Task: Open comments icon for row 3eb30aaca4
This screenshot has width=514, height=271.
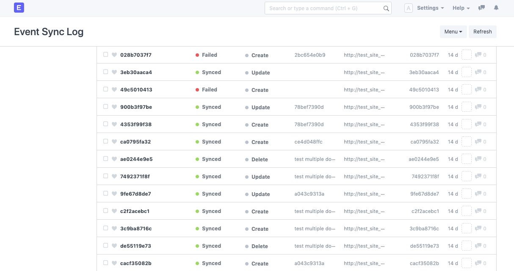Action: pos(478,72)
